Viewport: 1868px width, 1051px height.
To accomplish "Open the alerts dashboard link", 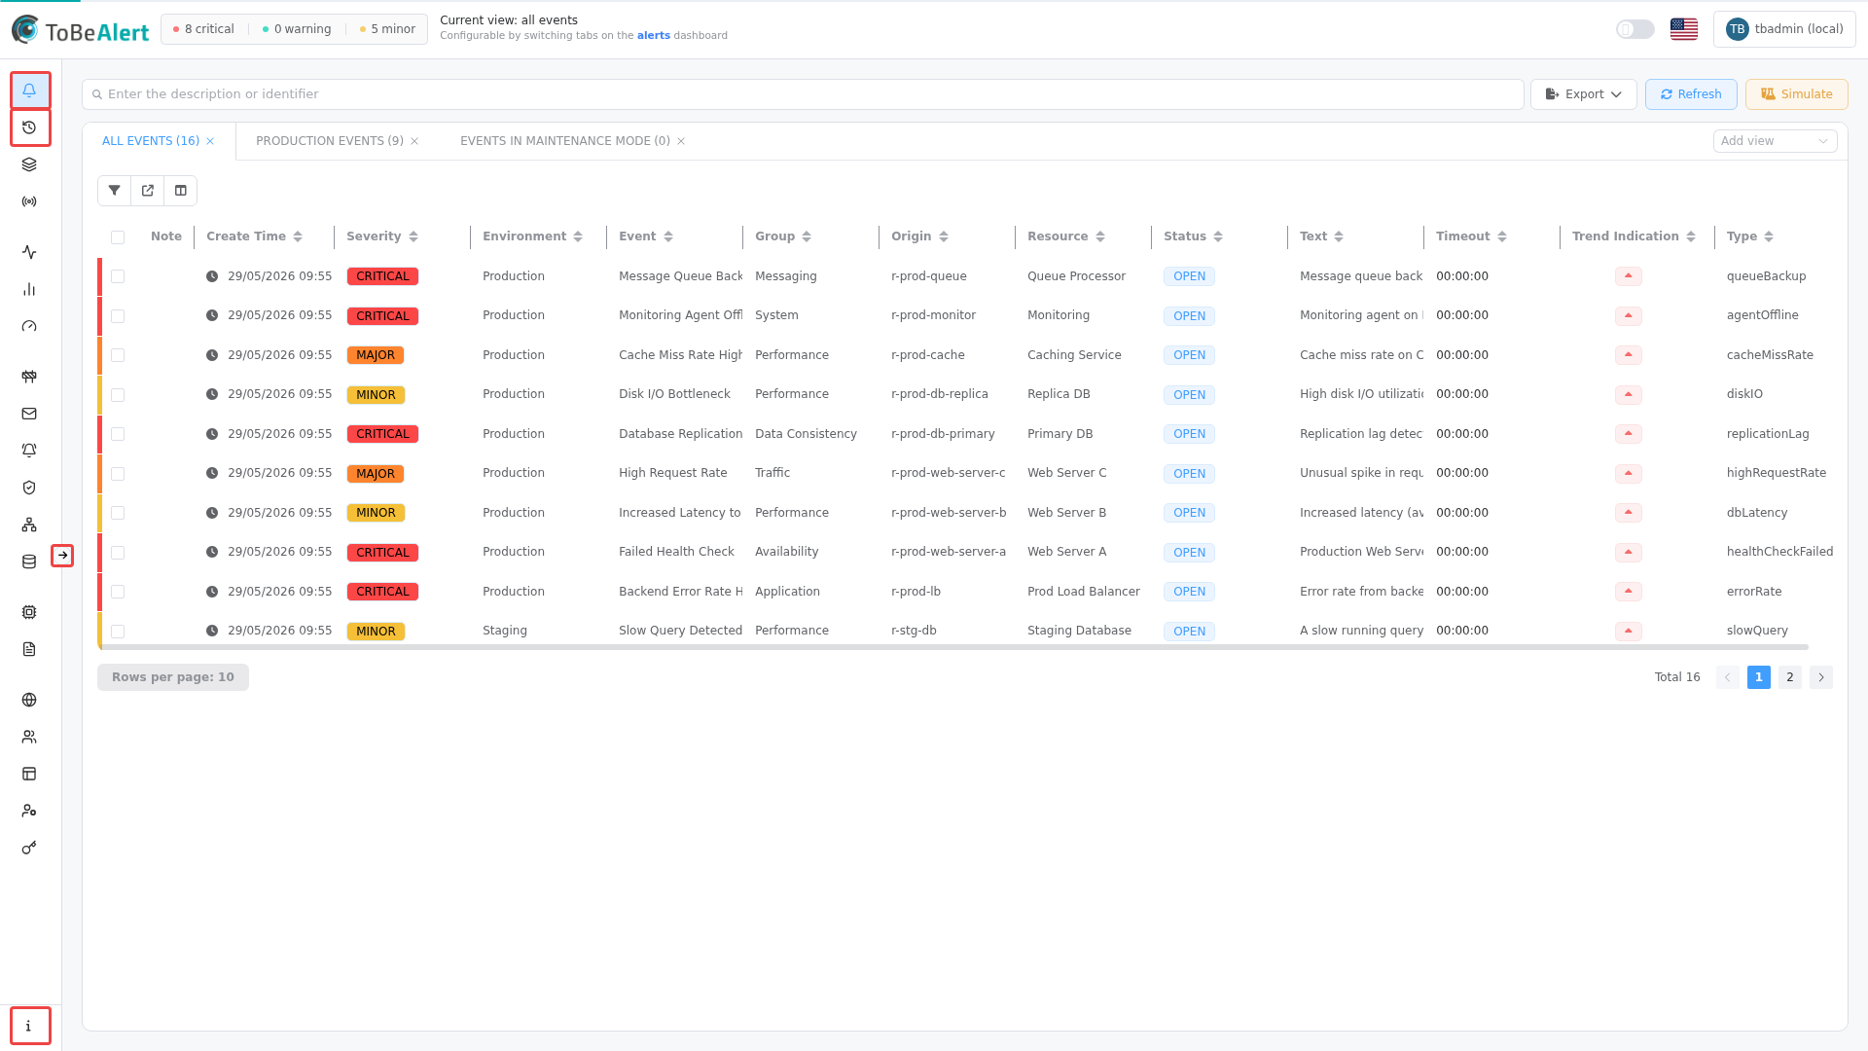I will click(x=654, y=36).
